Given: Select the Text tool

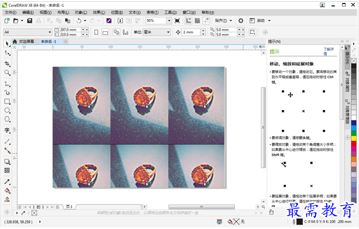Looking at the screenshot, I should coord(7,130).
